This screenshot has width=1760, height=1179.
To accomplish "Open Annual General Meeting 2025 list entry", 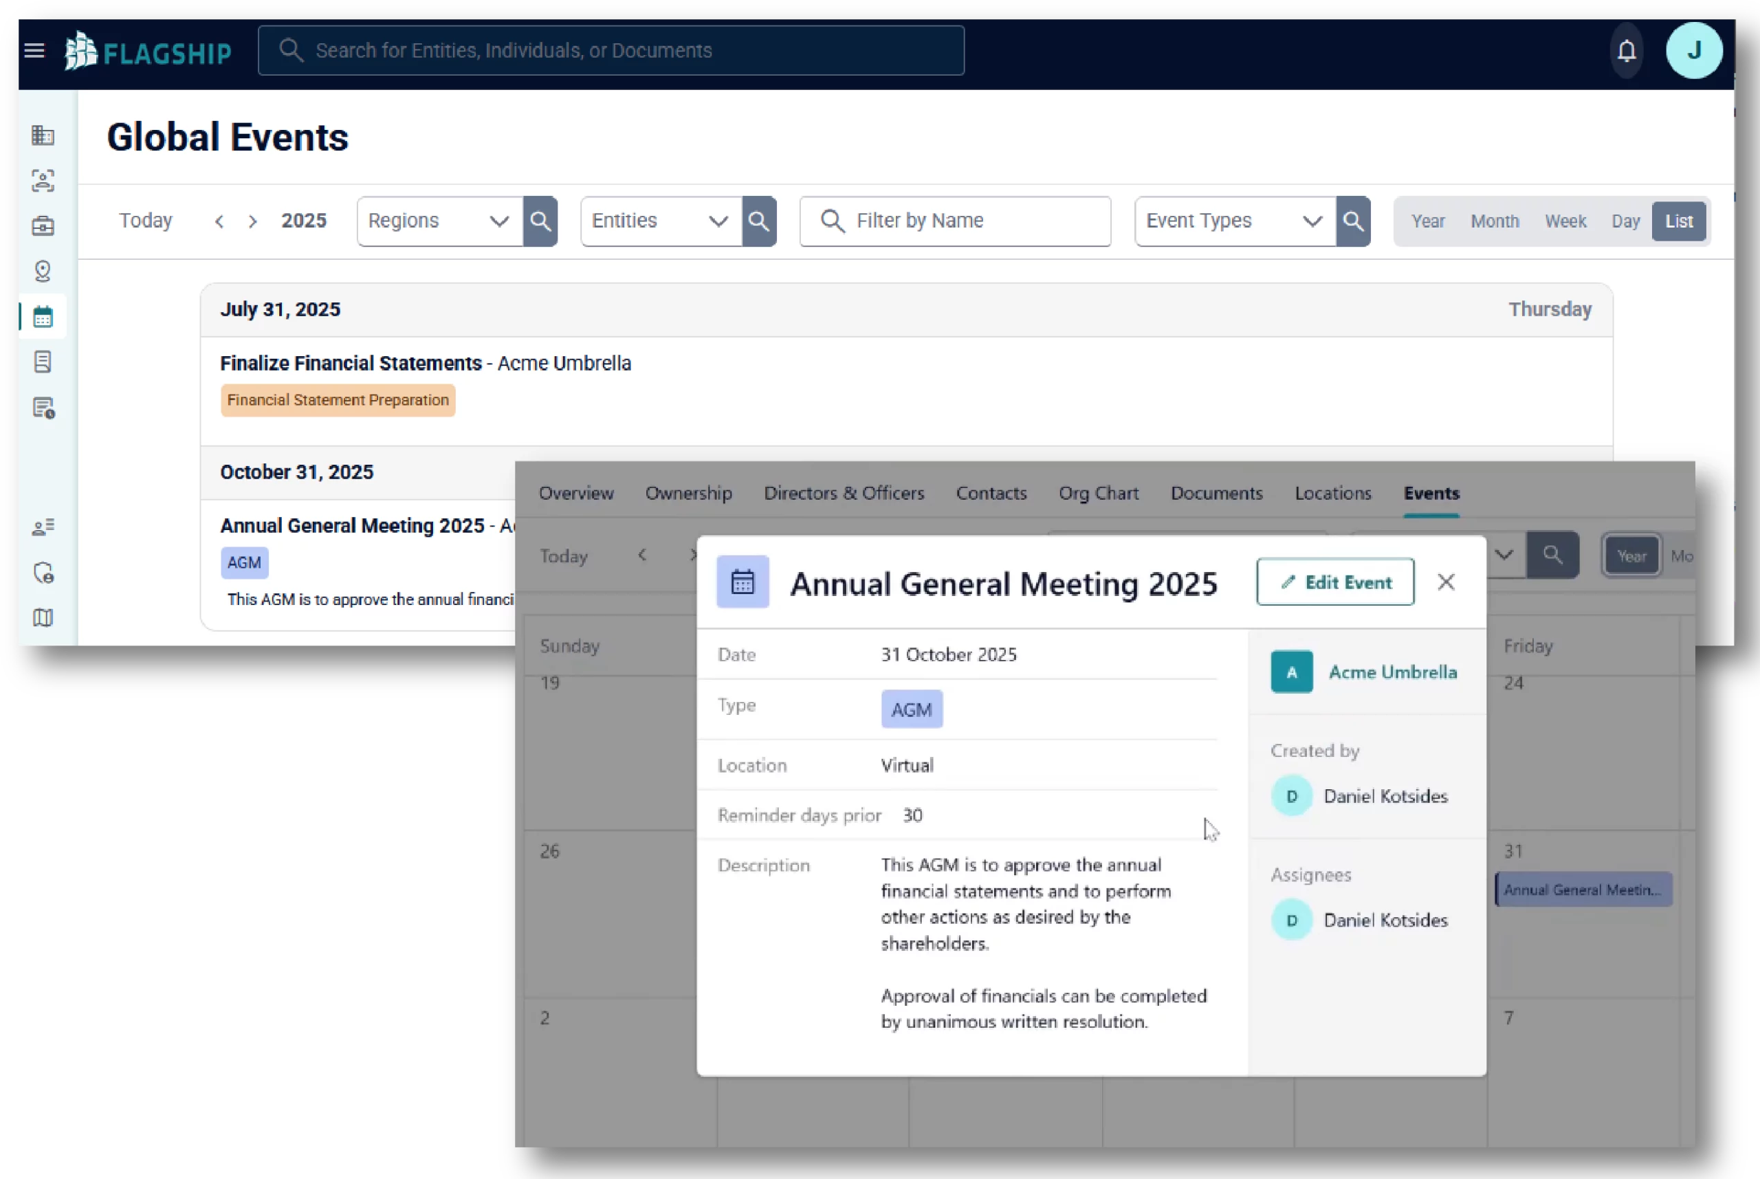I will 352,526.
